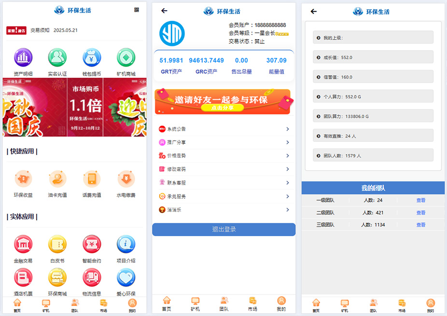The height and width of the screenshot is (316, 447).
Task: Expand the 系统公告 row chevron
Action: (x=287, y=129)
